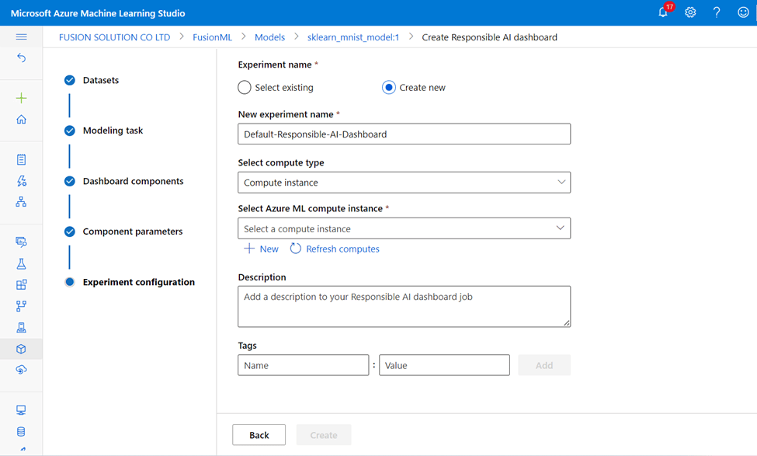
Task: Go to the Datasets wizard step
Action: tap(100, 80)
